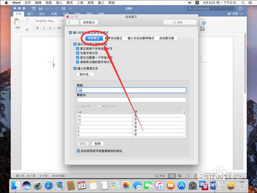257x193 pixels.
Task: Toggle 键入时自动更正拼写和格式 checkbox
Action: point(70,33)
